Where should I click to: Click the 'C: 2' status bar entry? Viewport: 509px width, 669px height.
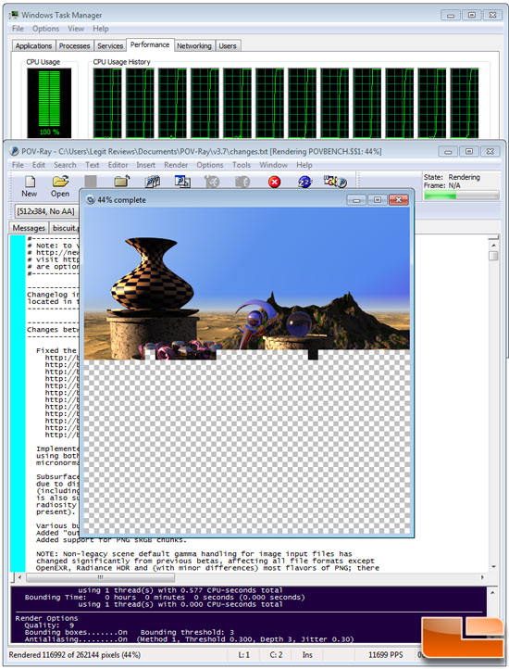click(x=276, y=654)
